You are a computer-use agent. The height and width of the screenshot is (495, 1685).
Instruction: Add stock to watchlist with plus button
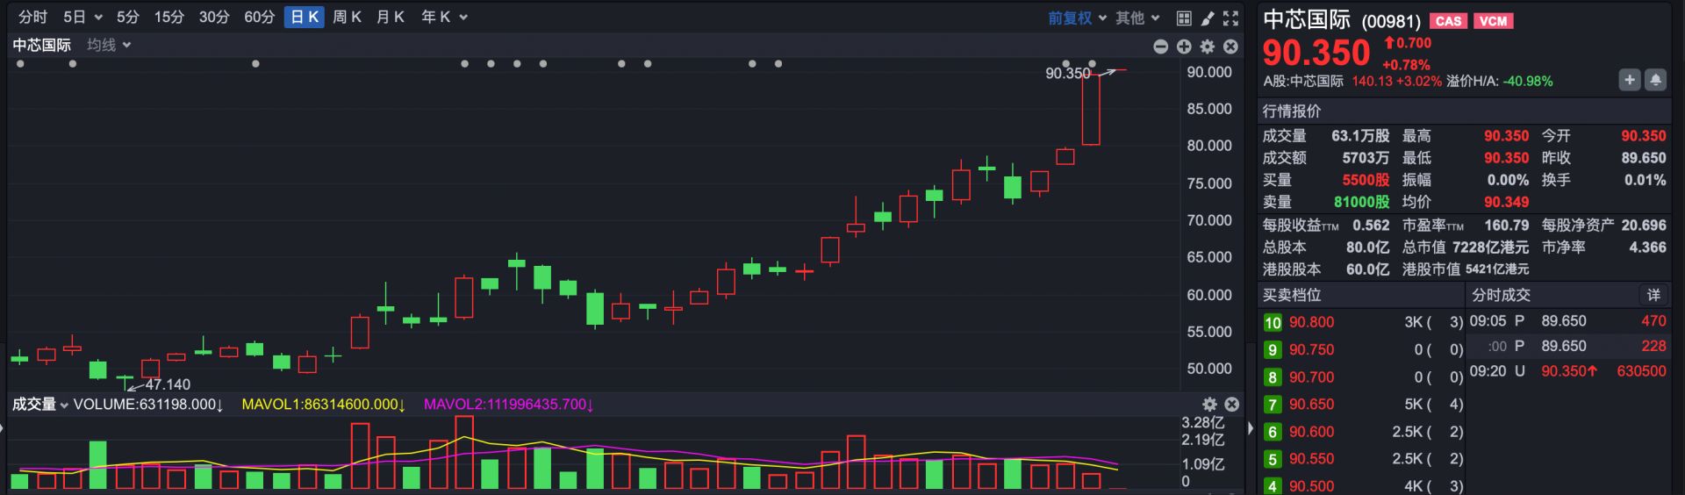(x=1630, y=80)
